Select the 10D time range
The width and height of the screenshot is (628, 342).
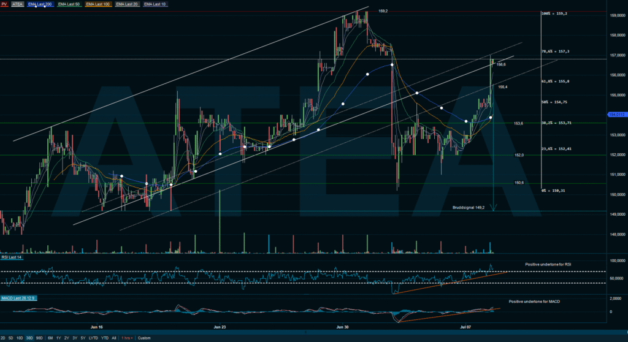20,338
